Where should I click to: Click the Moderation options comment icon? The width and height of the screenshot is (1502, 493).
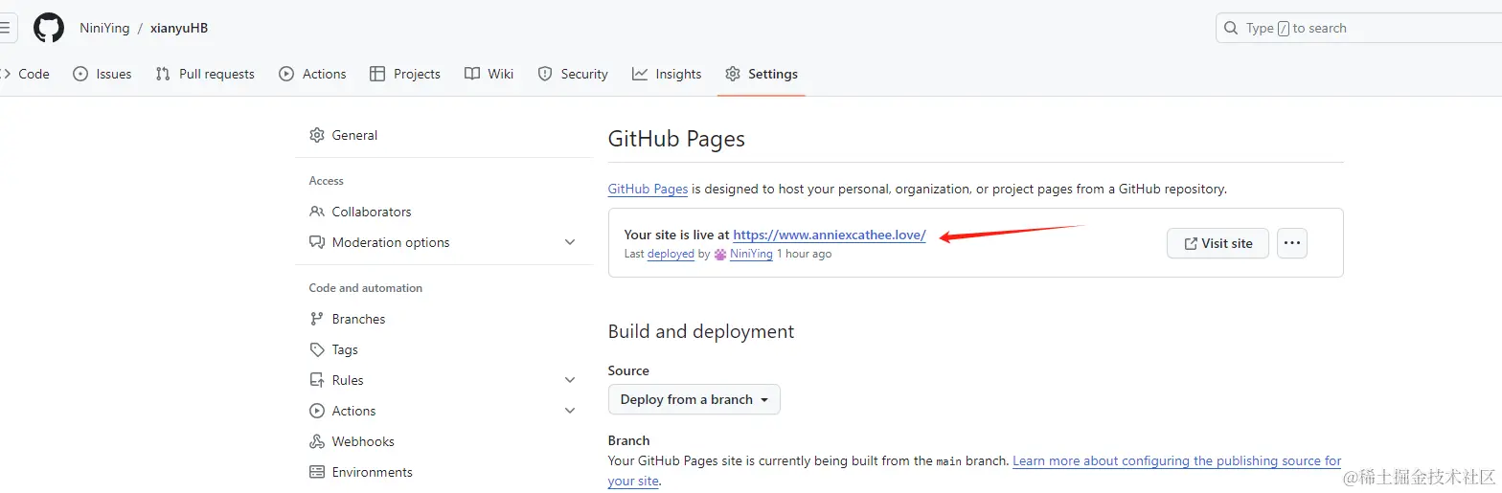(x=317, y=242)
